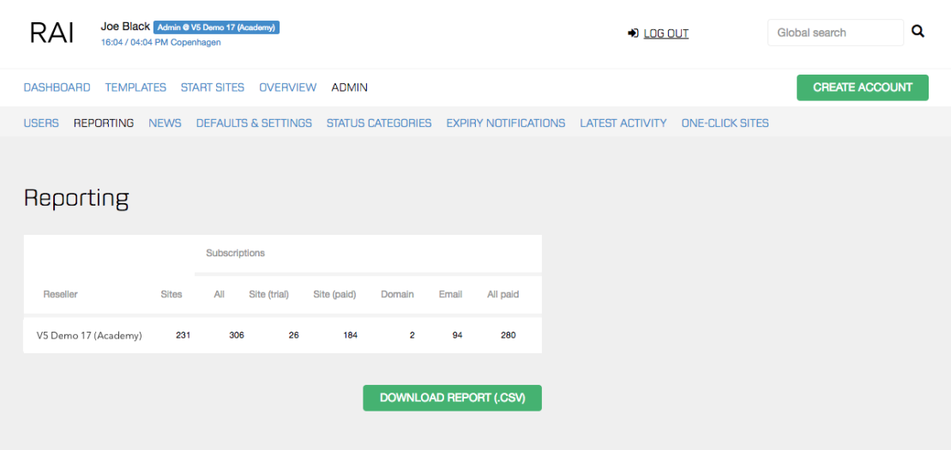Click the RAI logo
951x450 pixels.
52,33
